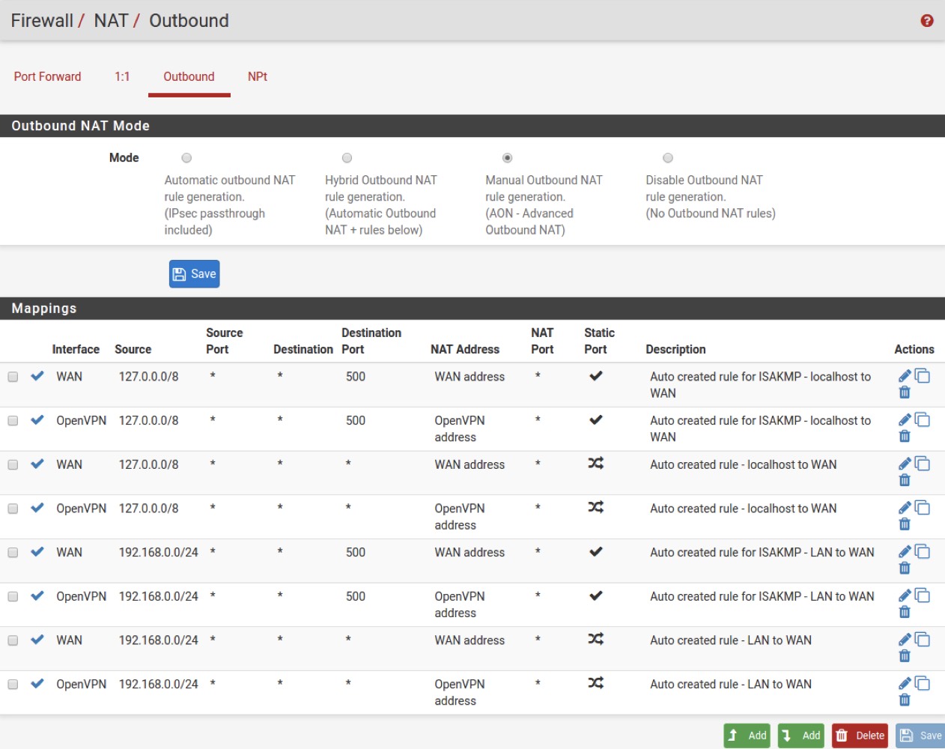The height and width of the screenshot is (749, 945).
Task: Switch to the NPt tab
Action: 257,76
